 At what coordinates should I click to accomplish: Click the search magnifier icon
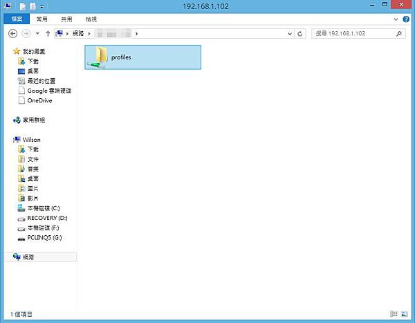click(x=399, y=34)
